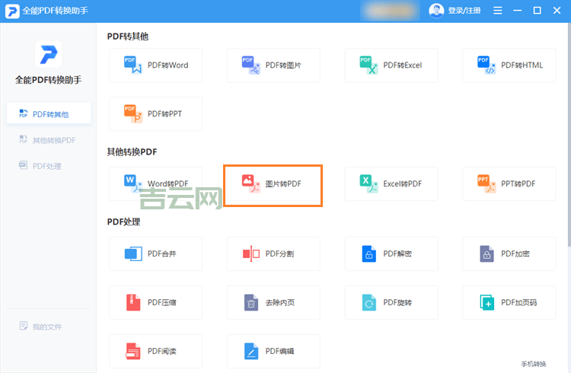This screenshot has height=373, width=571.
Task: Open the PDF转Excel converter icon
Action: tap(369, 65)
